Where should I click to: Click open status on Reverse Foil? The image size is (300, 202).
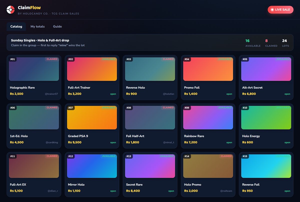[287, 191]
